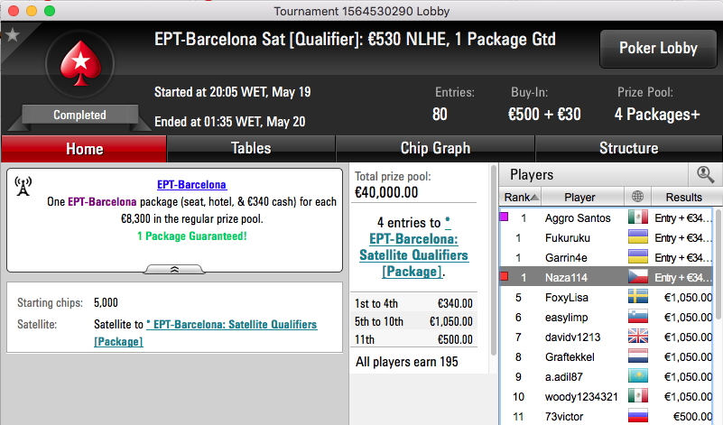Click Sweden flag next to FoxyLisa
723x425 pixels.
pyautogui.click(x=638, y=297)
